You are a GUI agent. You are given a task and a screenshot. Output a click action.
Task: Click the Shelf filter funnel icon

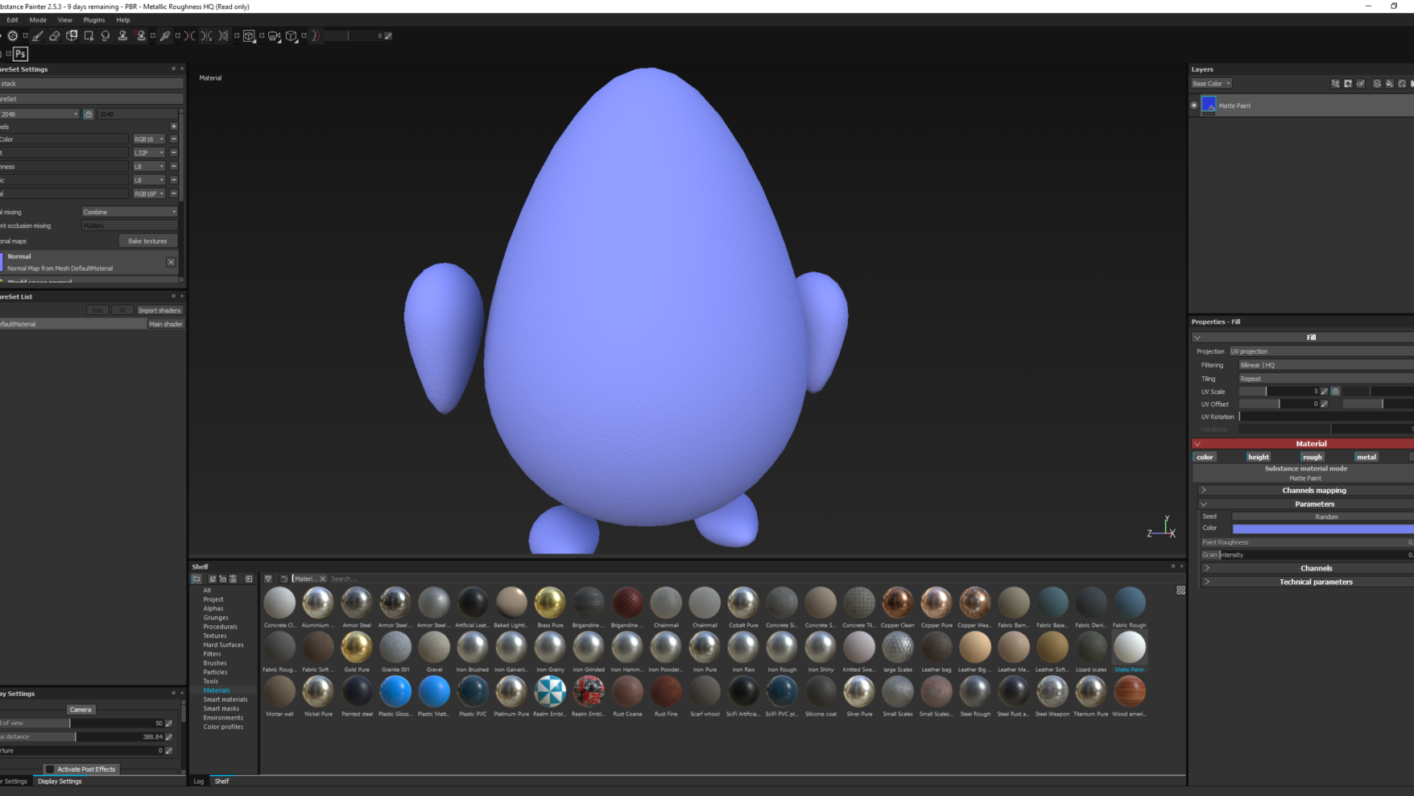(268, 578)
